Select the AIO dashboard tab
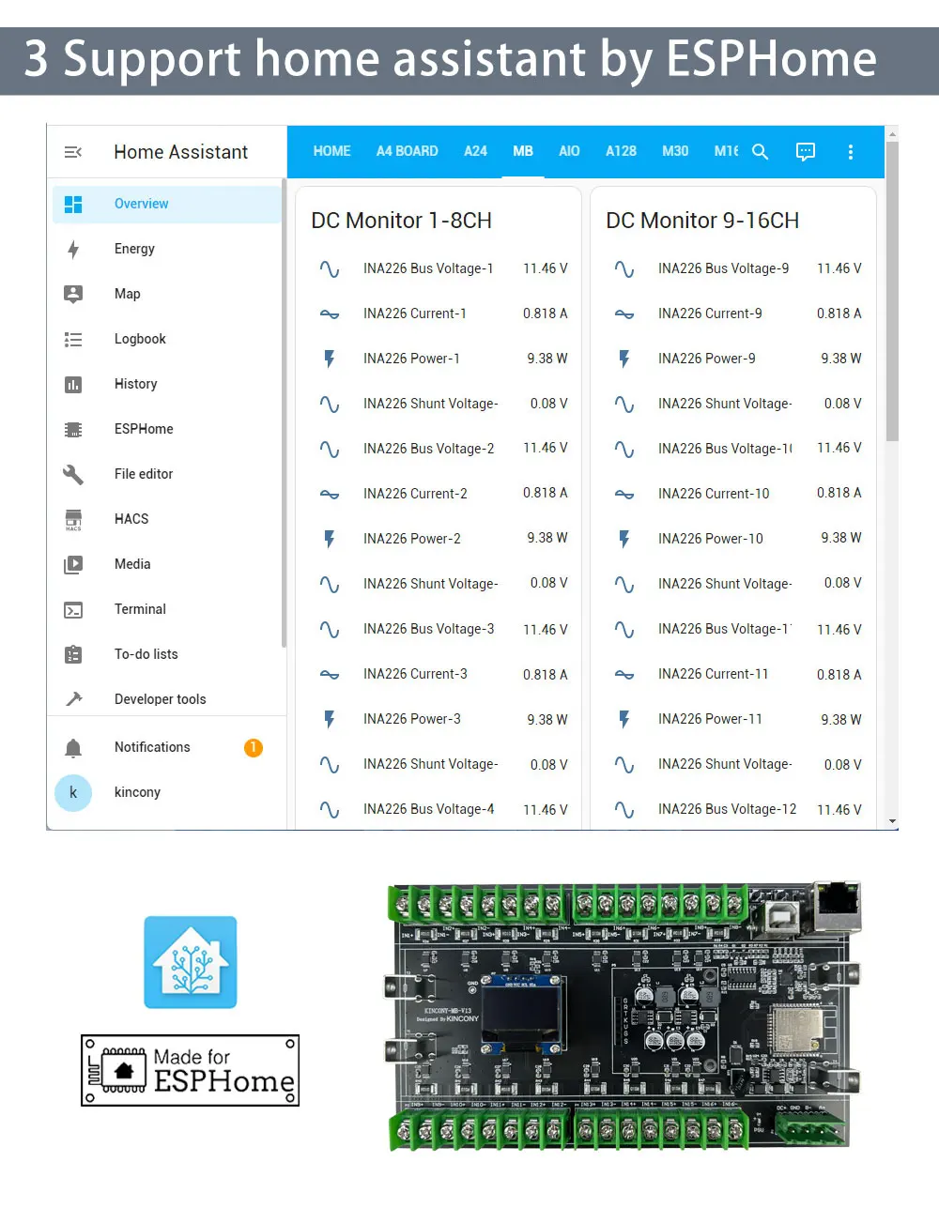 [x=568, y=151]
